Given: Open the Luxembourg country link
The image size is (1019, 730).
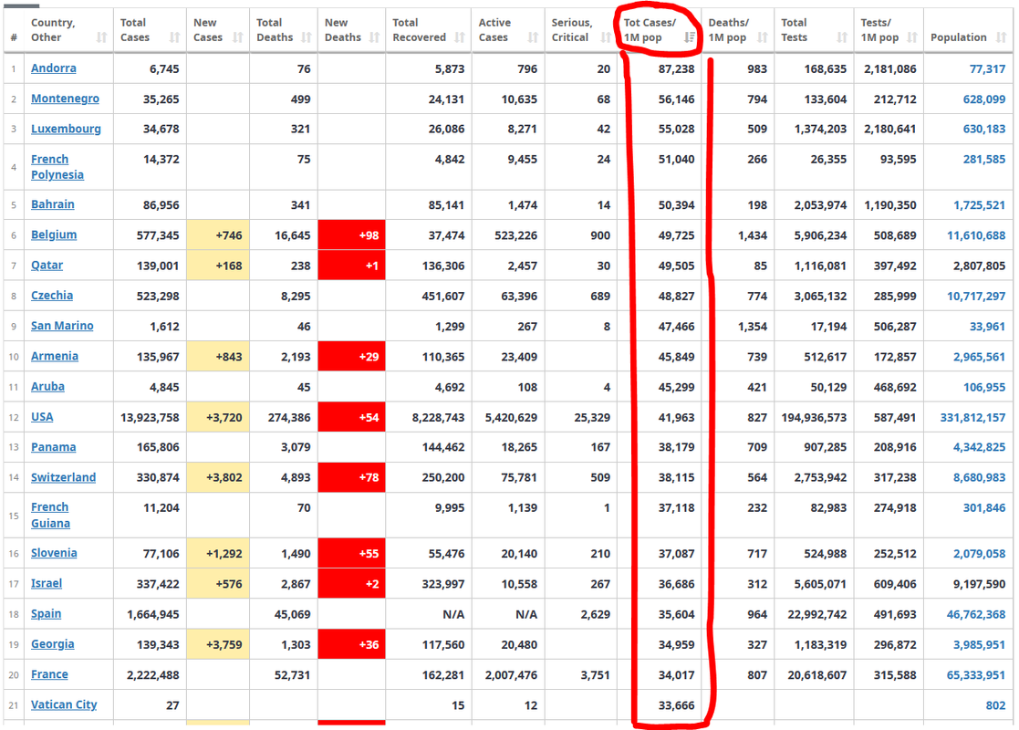Looking at the screenshot, I should [x=67, y=129].
